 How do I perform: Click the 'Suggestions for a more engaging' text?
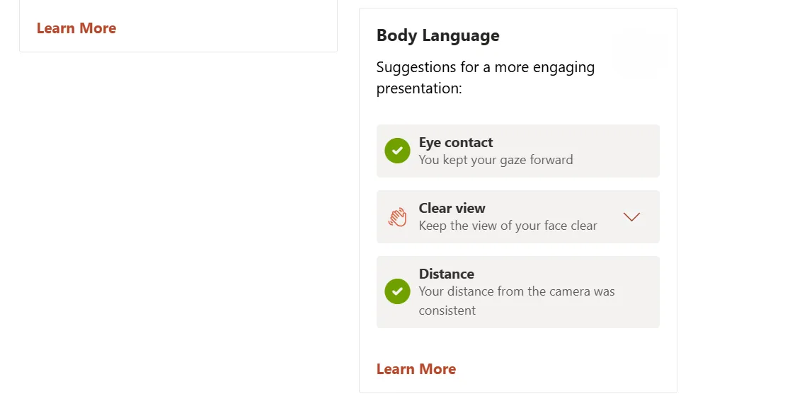pyautogui.click(x=486, y=67)
